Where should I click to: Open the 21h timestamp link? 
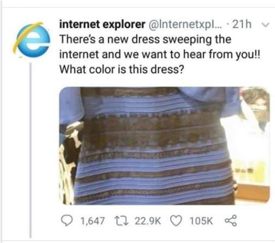click(x=242, y=24)
